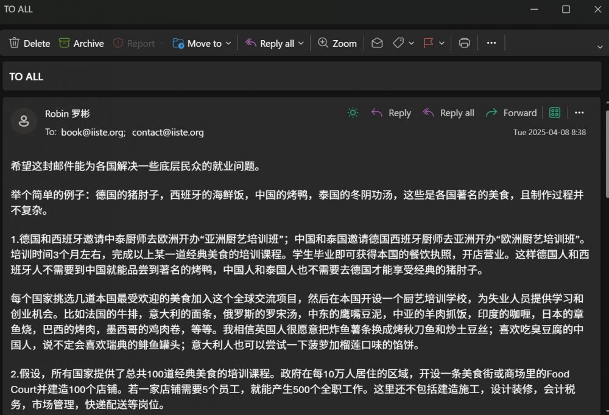The image size is (609, 415).
Task: Expand the Reply all dropdown arrow in toolbar
Action: coord(300,44)
